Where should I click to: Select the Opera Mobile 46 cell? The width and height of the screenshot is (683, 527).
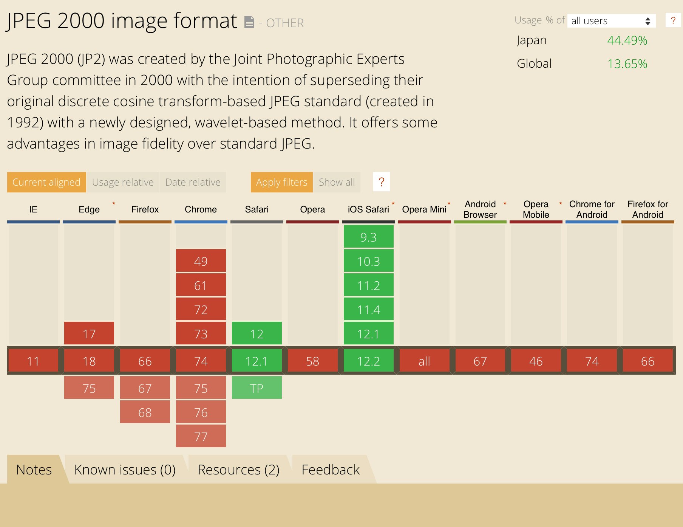pos(536,361)
